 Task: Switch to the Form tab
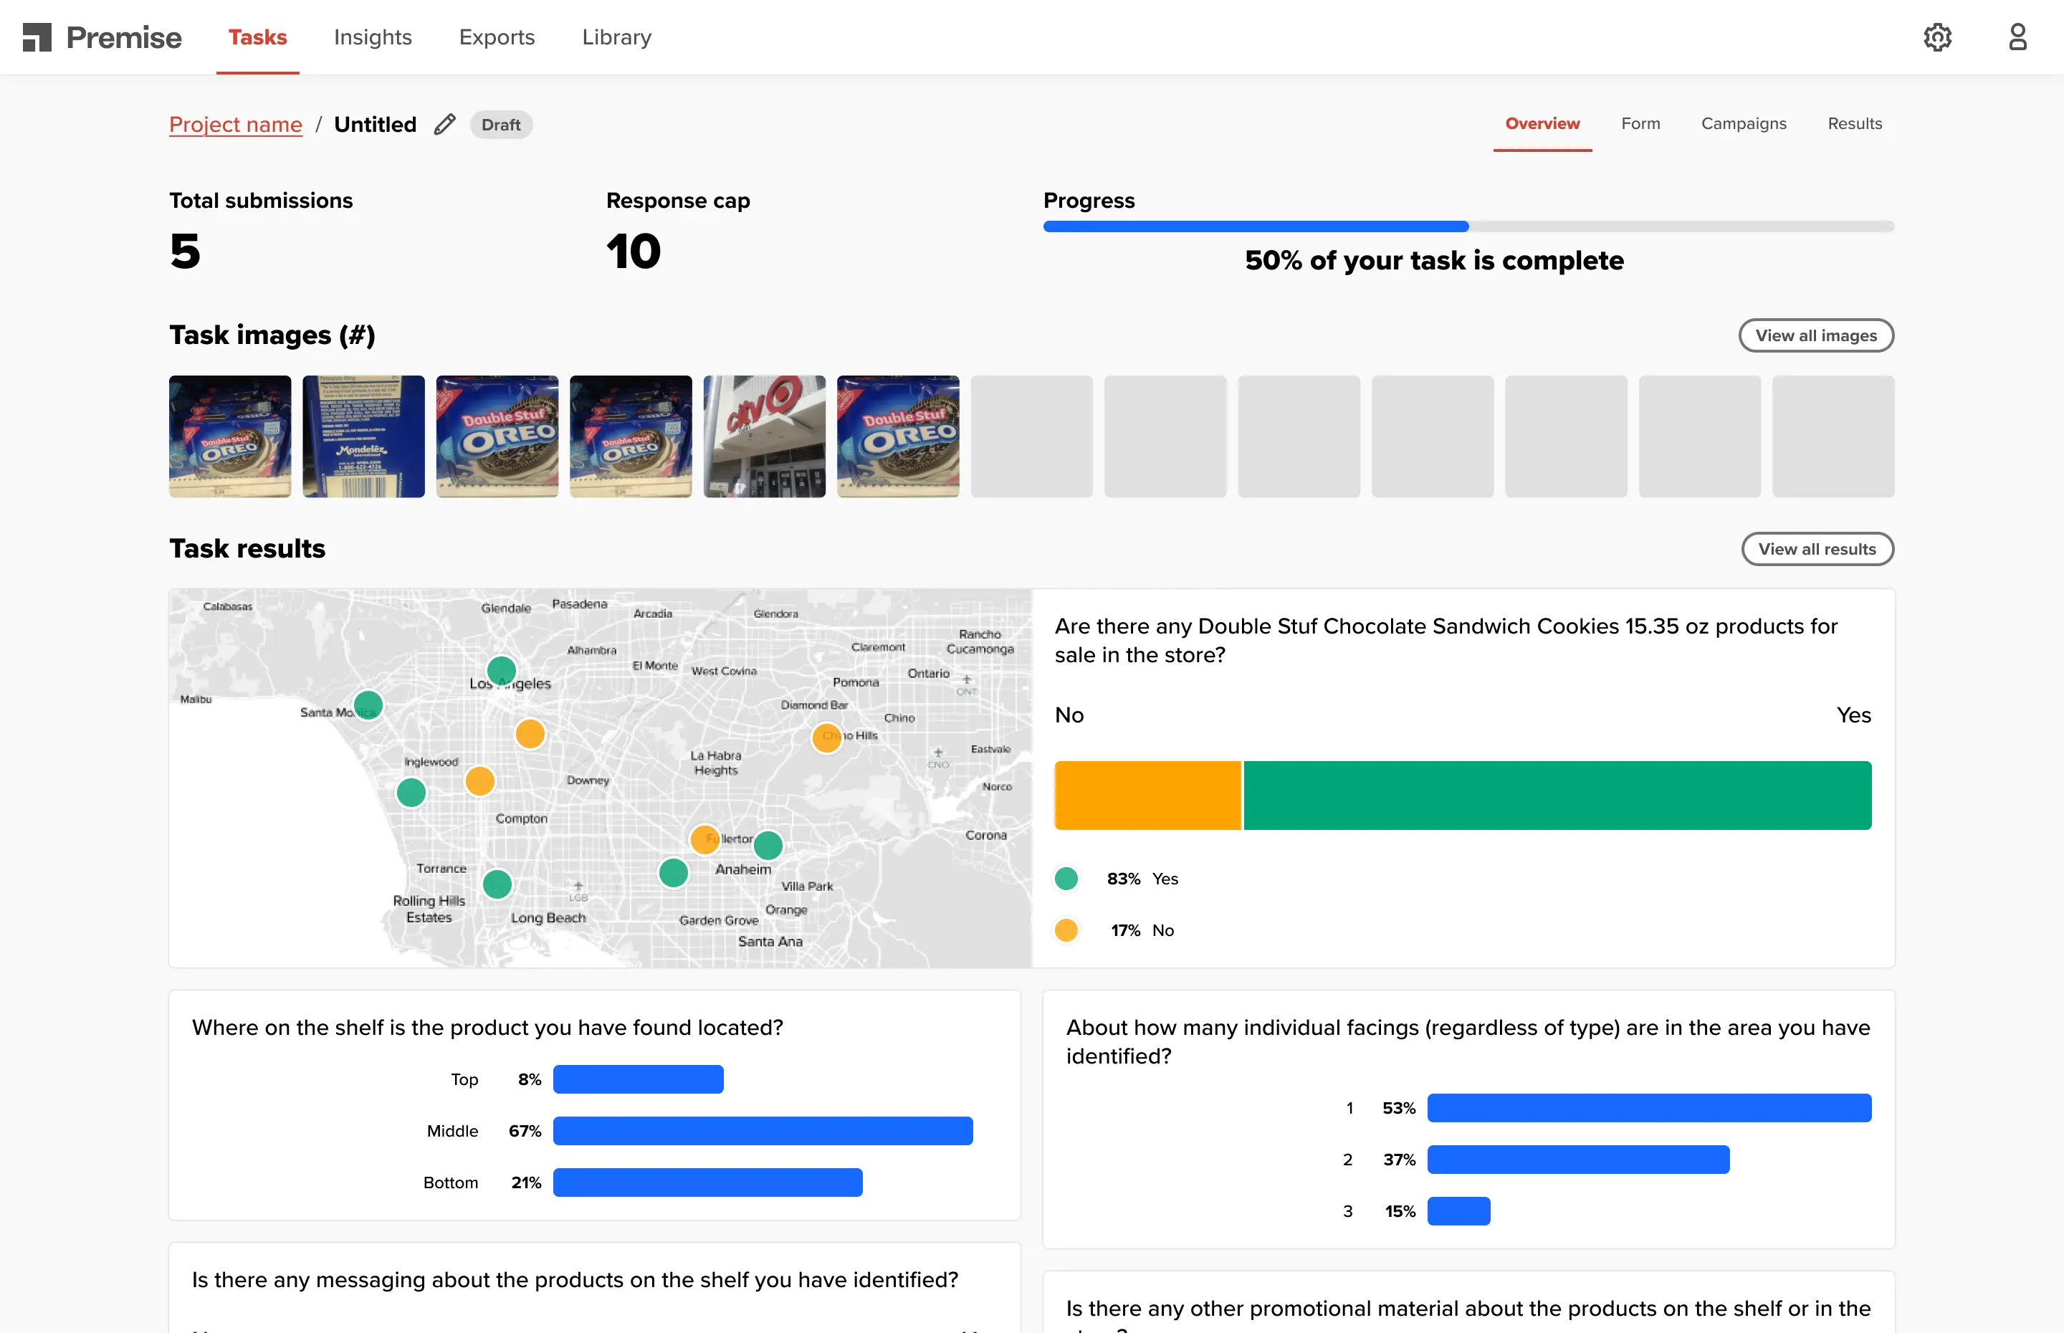click(1640, 123)
